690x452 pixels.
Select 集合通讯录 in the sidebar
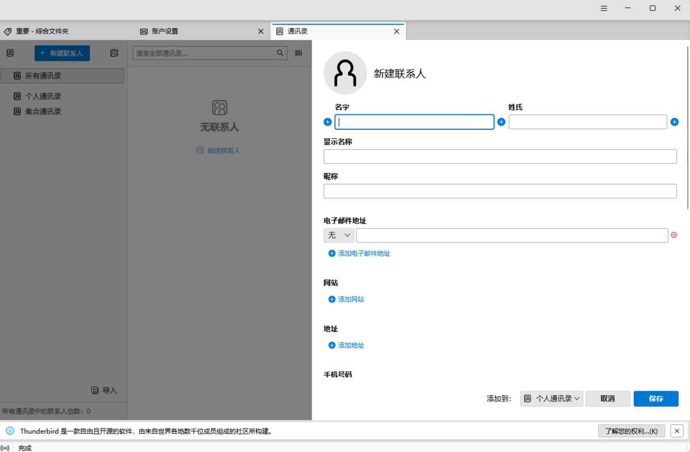(43, 111)
